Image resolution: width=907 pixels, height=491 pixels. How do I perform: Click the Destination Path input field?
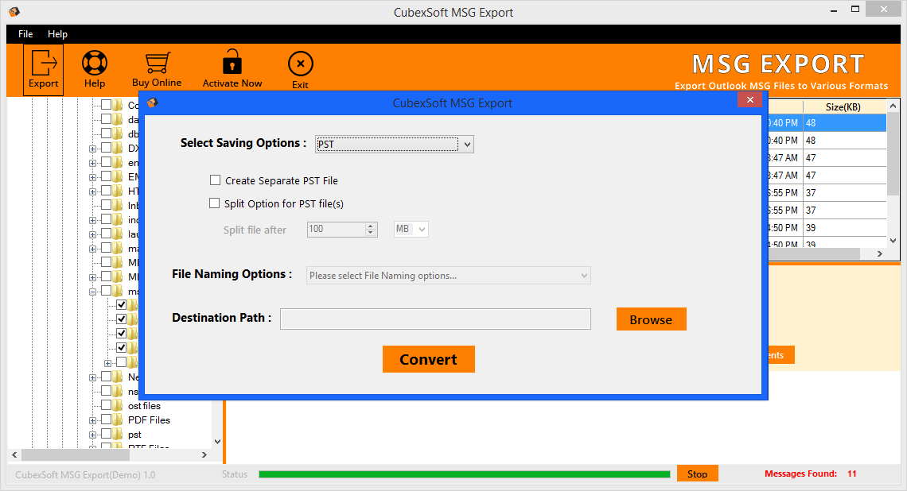(435, 319)
